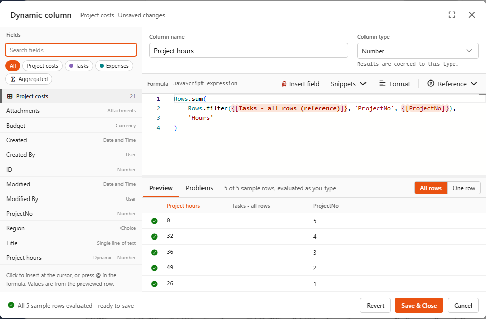Click green check icon for ProjectNo 5 row

[x=154, y=221]
